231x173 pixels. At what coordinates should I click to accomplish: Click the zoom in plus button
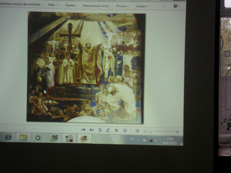[177, 131]
